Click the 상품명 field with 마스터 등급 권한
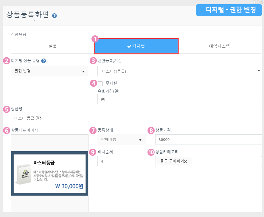The image size is (264, 217). [x=136, y=118]
